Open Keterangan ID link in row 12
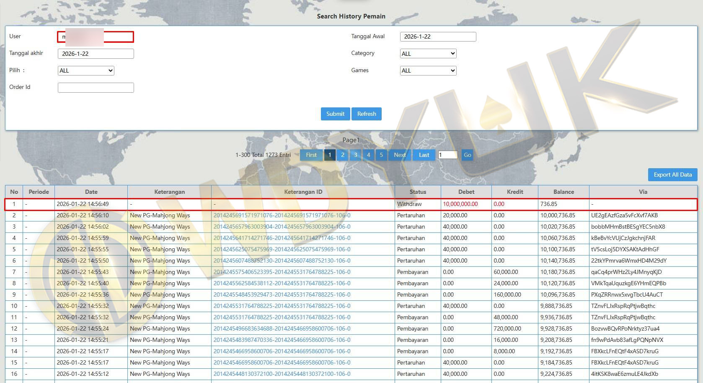 [282, 328]
